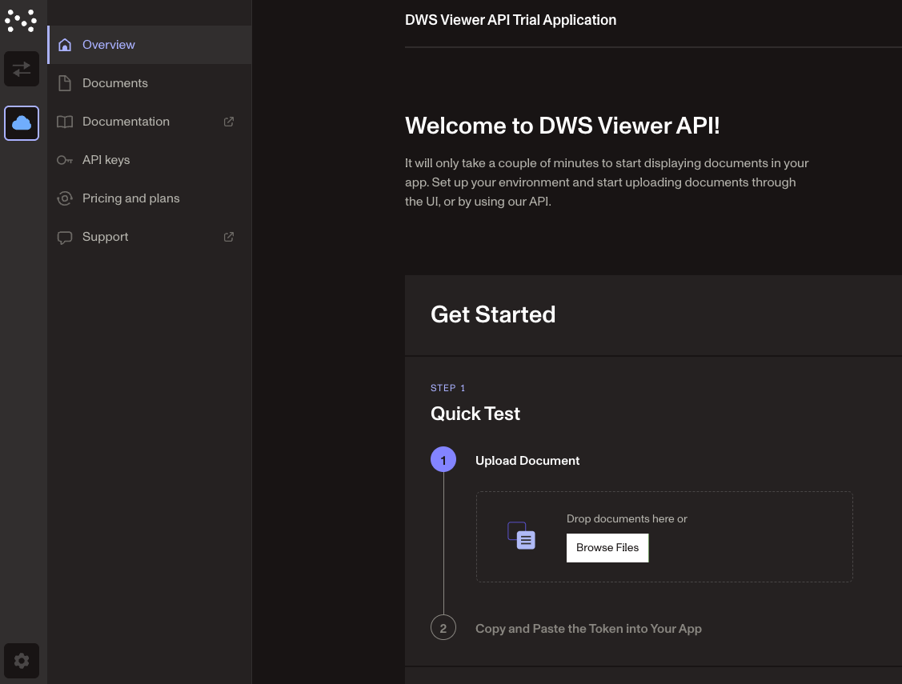Select the app logo at the top left
Screen dimensions: 902x684
point(21,20)
